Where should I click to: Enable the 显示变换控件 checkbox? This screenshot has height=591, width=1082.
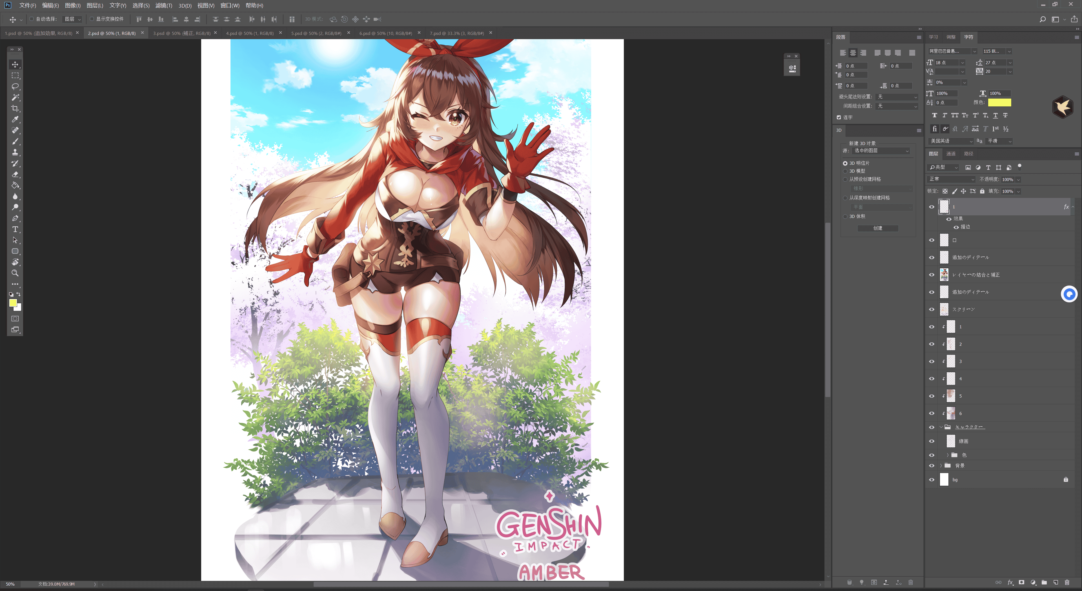92,19
